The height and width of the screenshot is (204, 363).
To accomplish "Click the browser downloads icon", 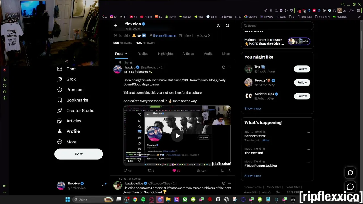I will [345, 10].
